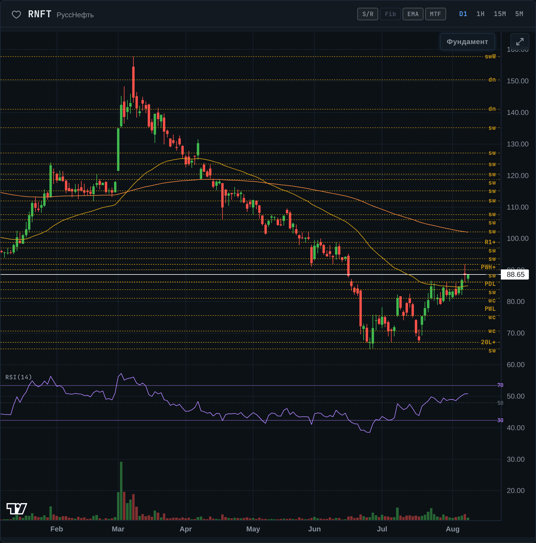The image size is (536, 543).
Task: Click the Apr label on time axis
Action: pyautogui.click(x=186, y=529)
